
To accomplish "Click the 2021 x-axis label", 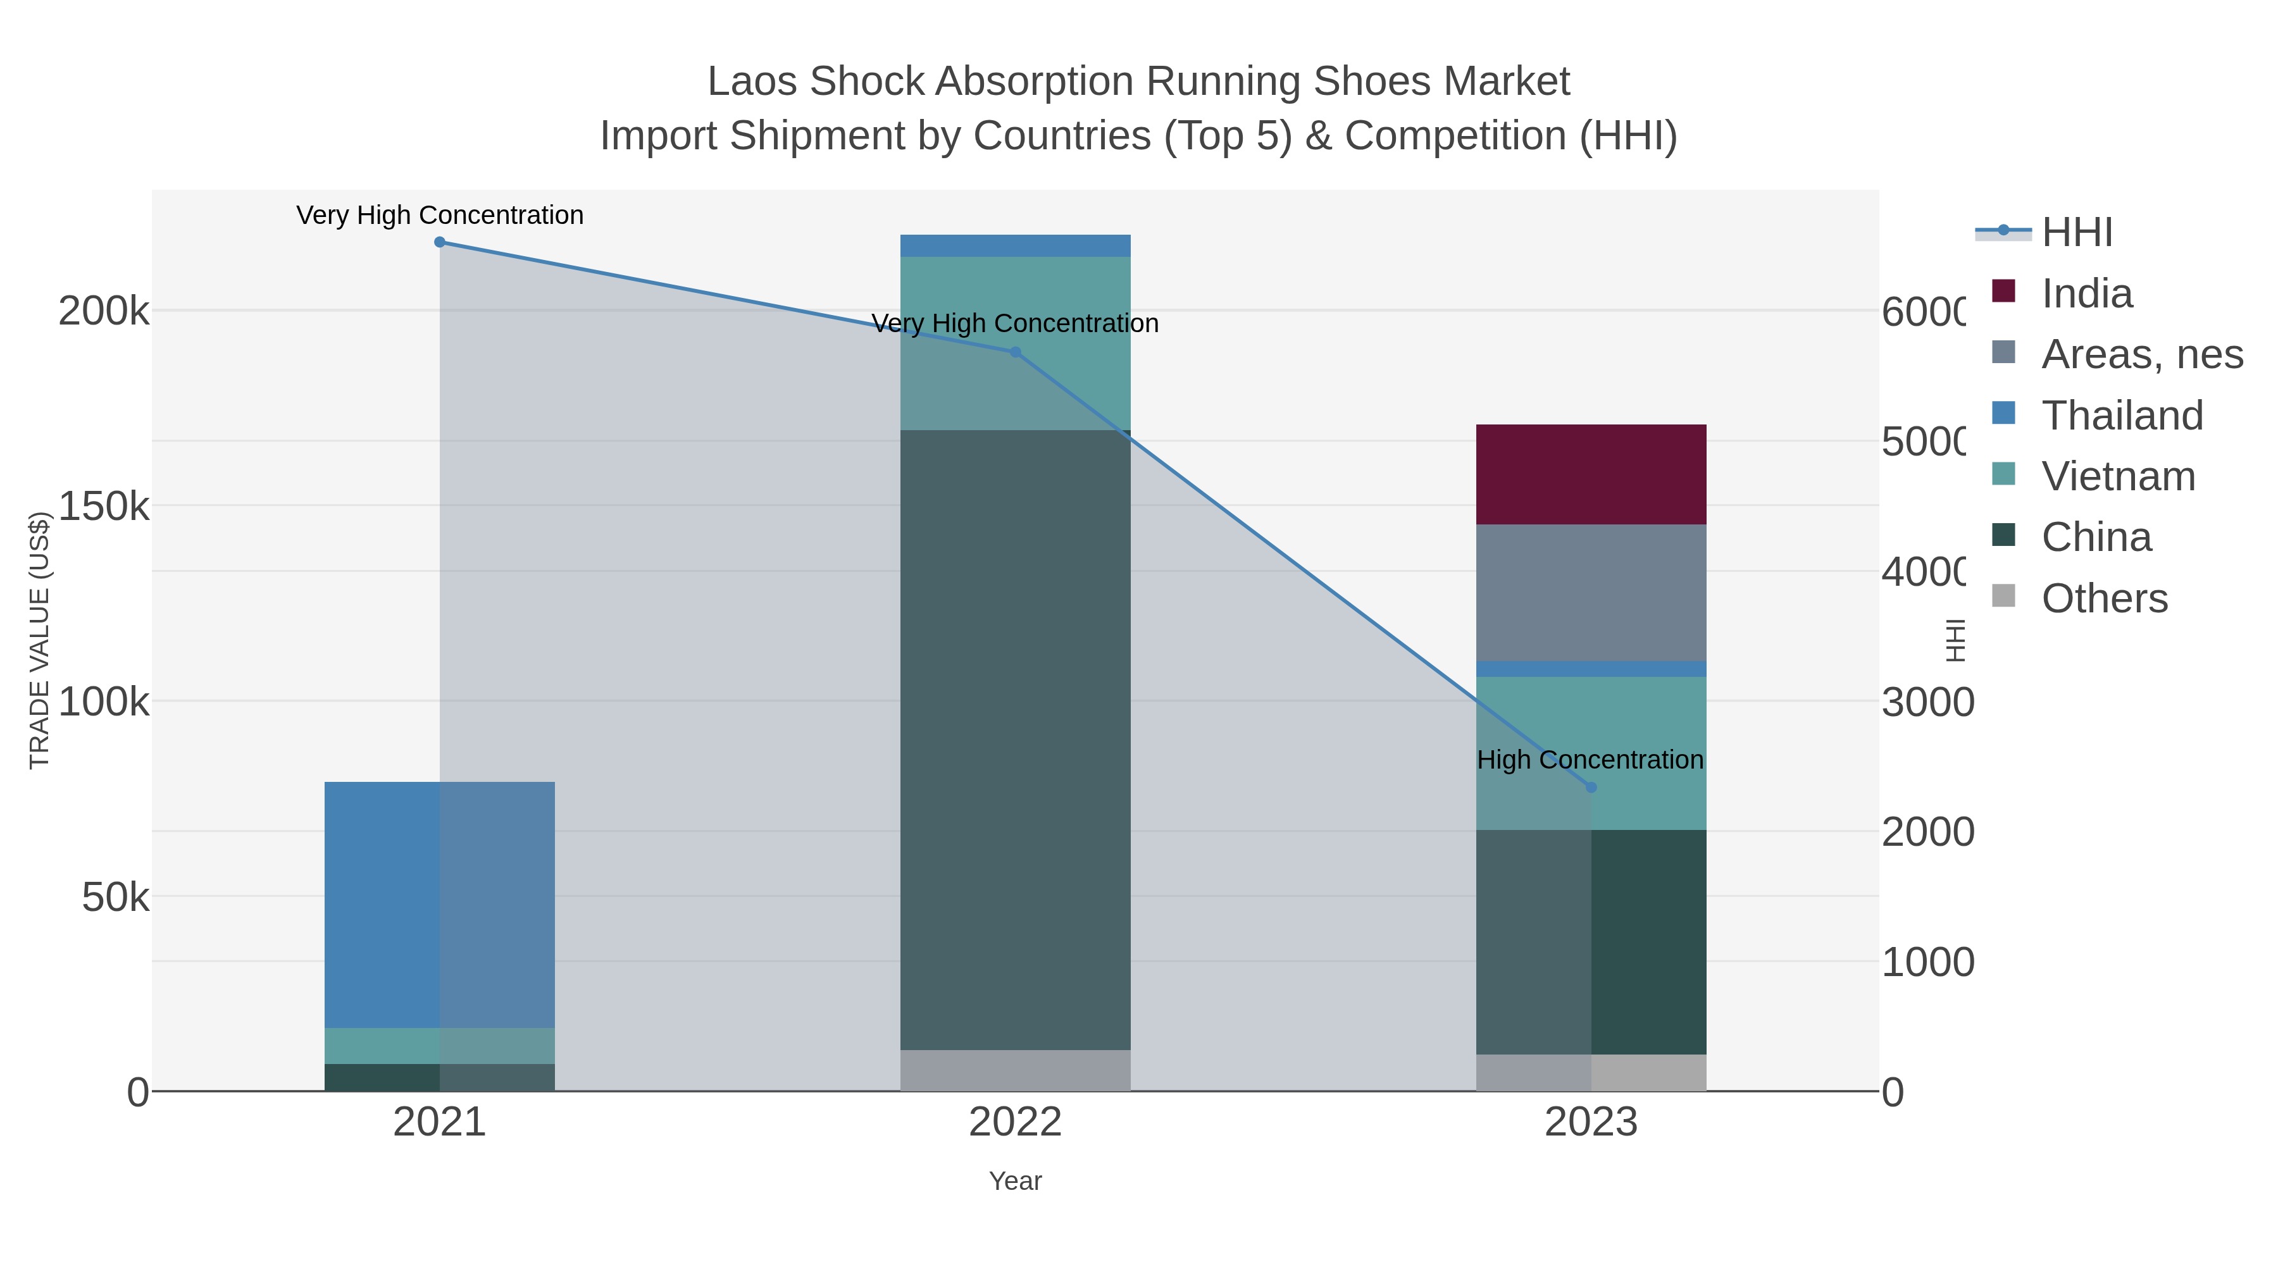I will 440,1123.
